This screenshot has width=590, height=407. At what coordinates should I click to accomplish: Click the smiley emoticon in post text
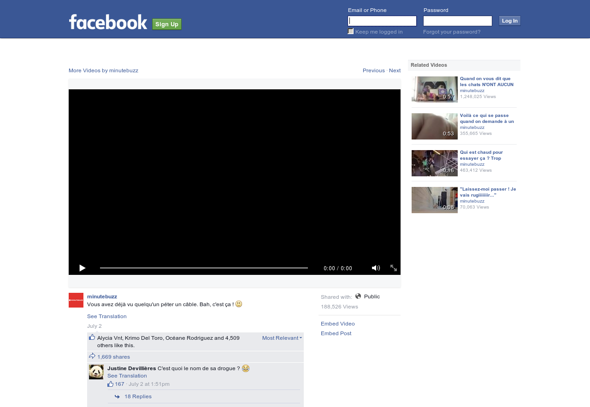point(239,304)
